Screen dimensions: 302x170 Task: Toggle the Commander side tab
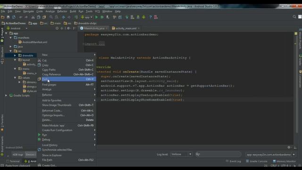[x=300, y=79]
